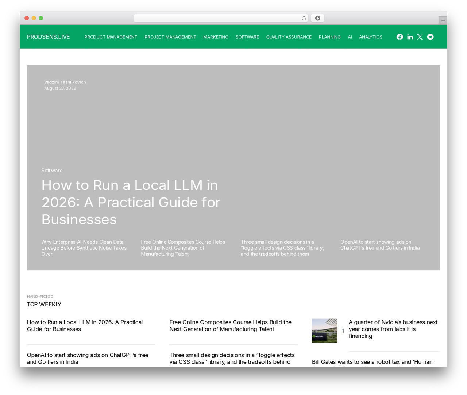This screenshot has width=467, height=395.
Task: Open the Planning menu item
Action: 330,37
